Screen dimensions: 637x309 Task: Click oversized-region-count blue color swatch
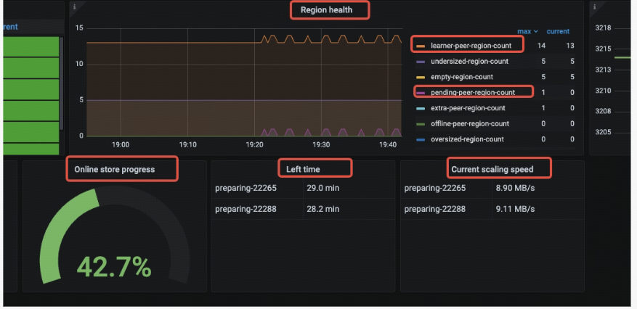coord(421,139)
